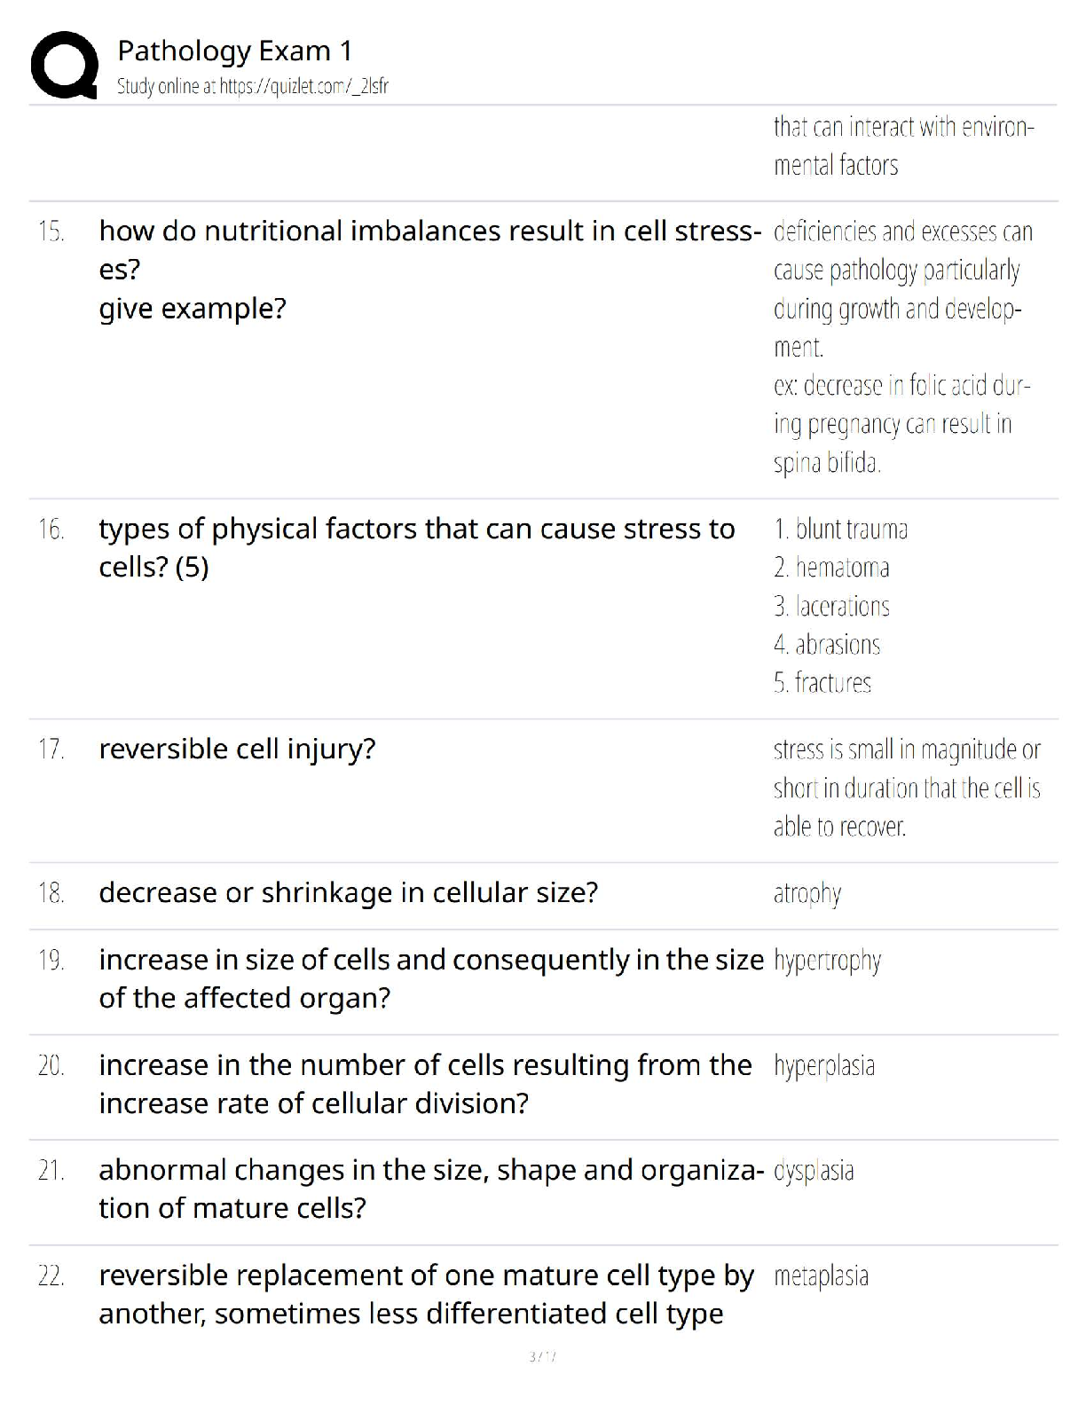Click the page number at the bottom
The width and height of the screenshot is (1086, 1405).
[542, 1356]
